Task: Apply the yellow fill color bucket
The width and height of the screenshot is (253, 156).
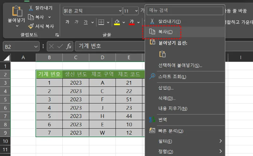Action: (117, 22)
